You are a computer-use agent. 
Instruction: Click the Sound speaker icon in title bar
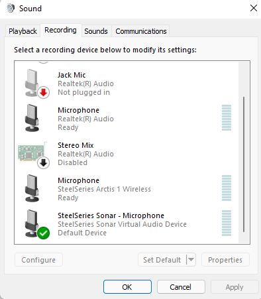point(10,9)
